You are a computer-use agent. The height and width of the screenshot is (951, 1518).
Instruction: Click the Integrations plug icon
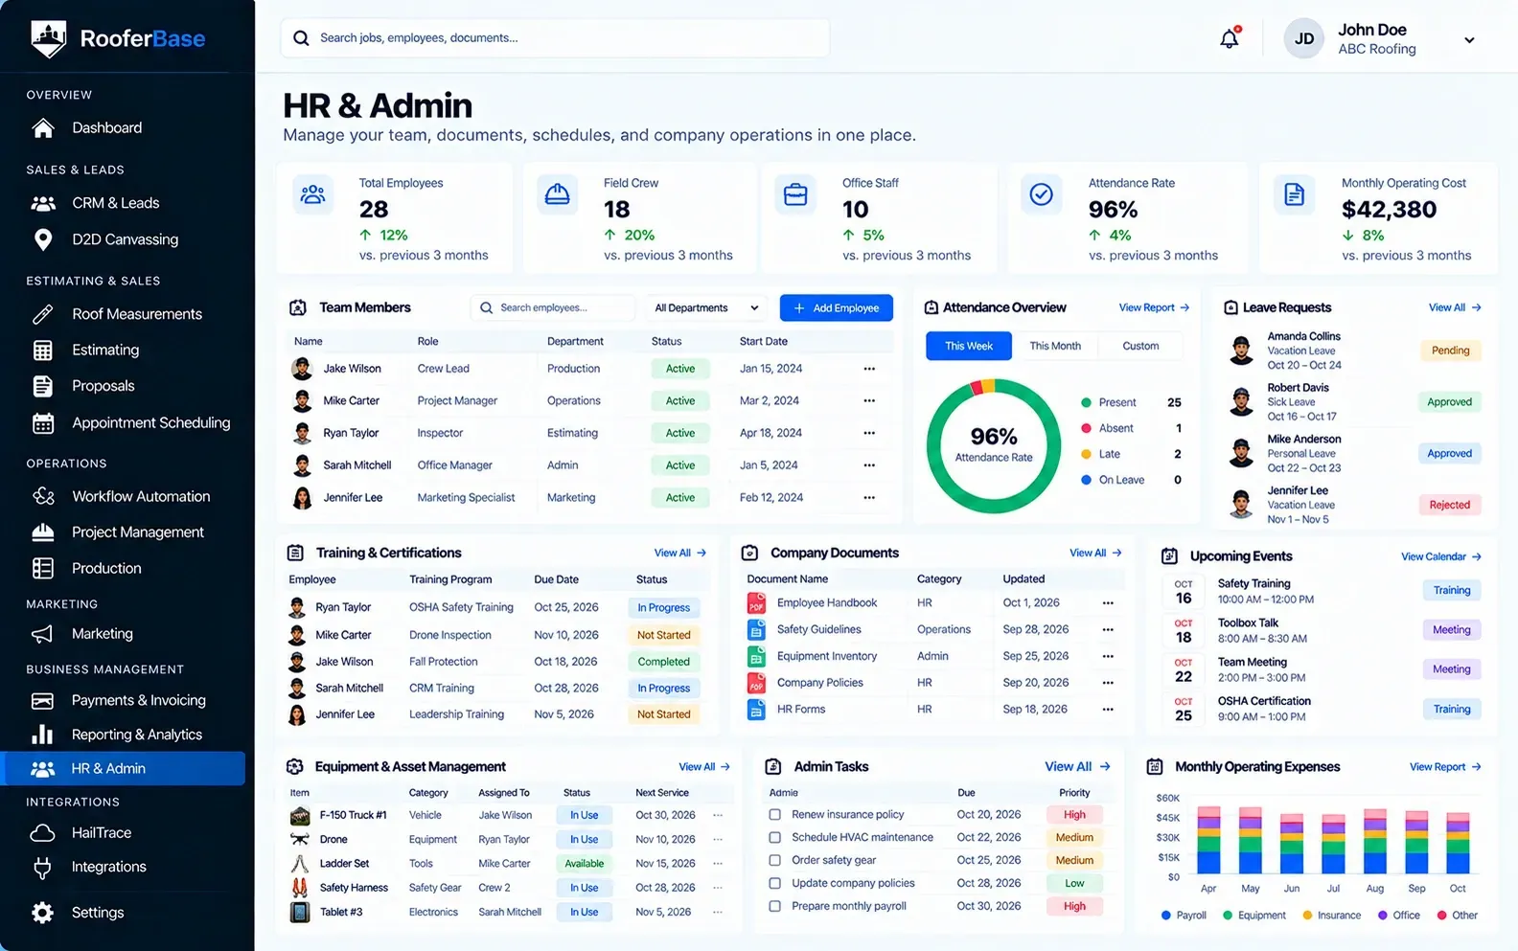tap(43, 868)
